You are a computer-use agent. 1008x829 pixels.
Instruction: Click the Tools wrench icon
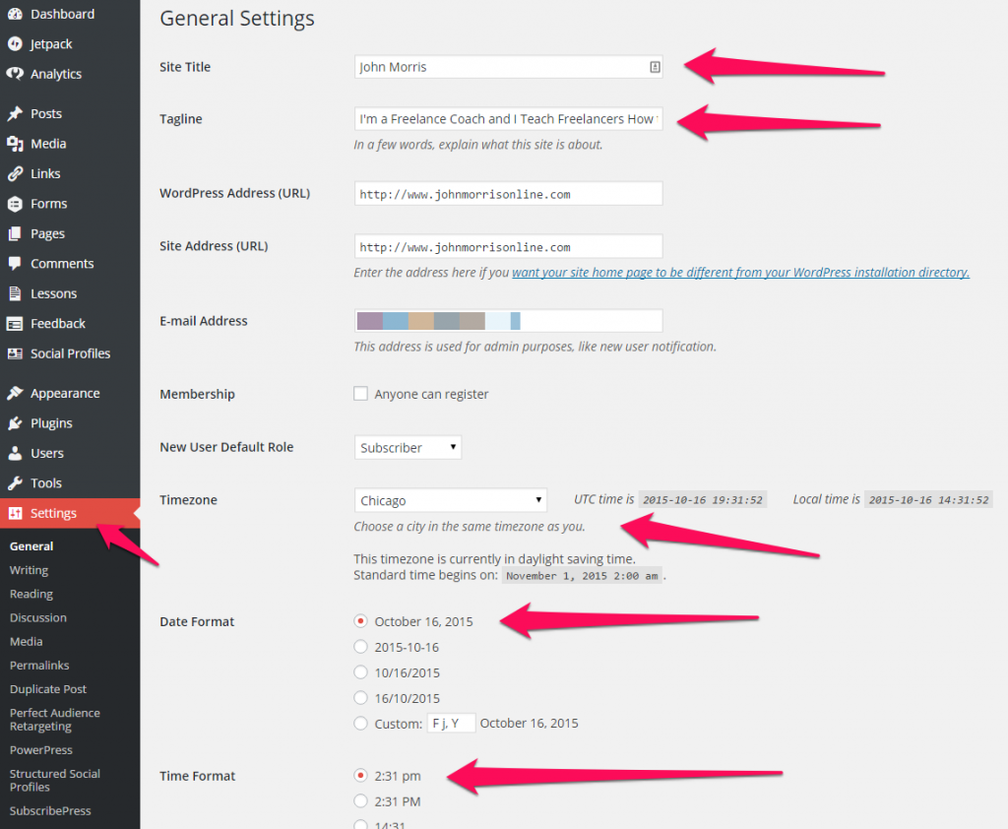[x=15, y=483]
